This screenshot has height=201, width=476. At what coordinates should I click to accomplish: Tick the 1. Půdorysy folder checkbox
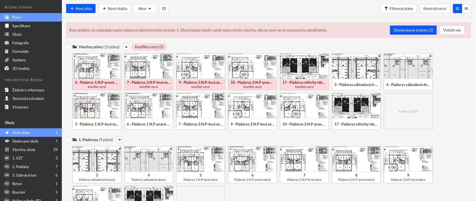point(68,140)
